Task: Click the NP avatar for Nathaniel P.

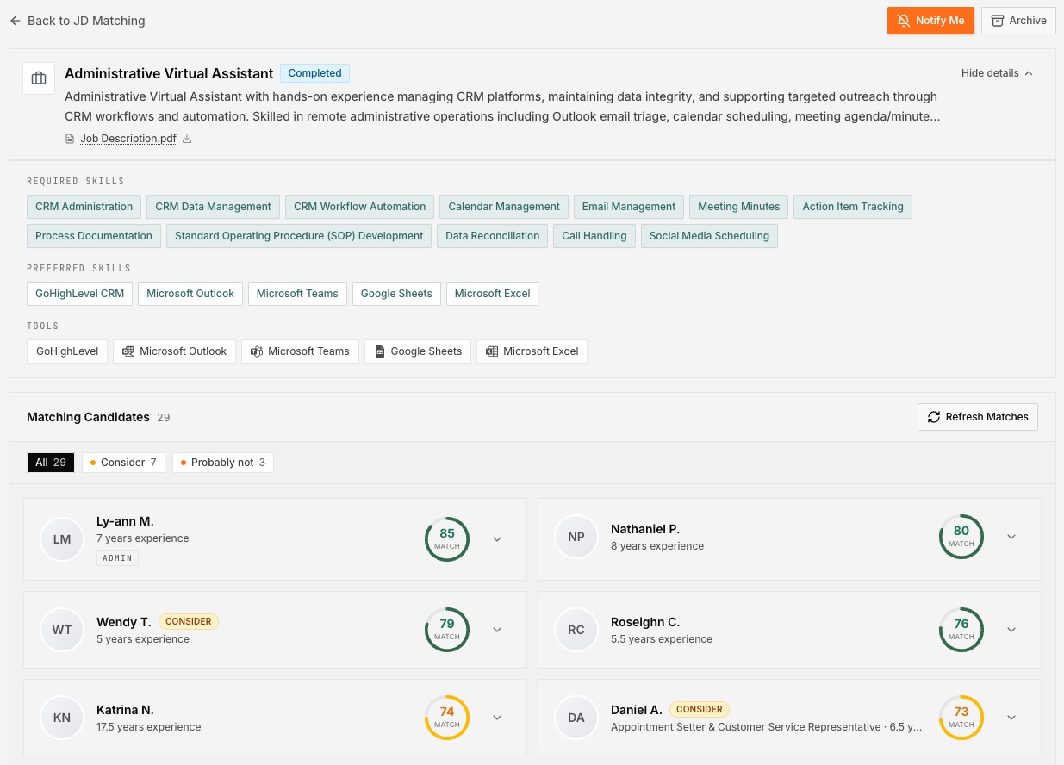Action: (x=576, y=537)
